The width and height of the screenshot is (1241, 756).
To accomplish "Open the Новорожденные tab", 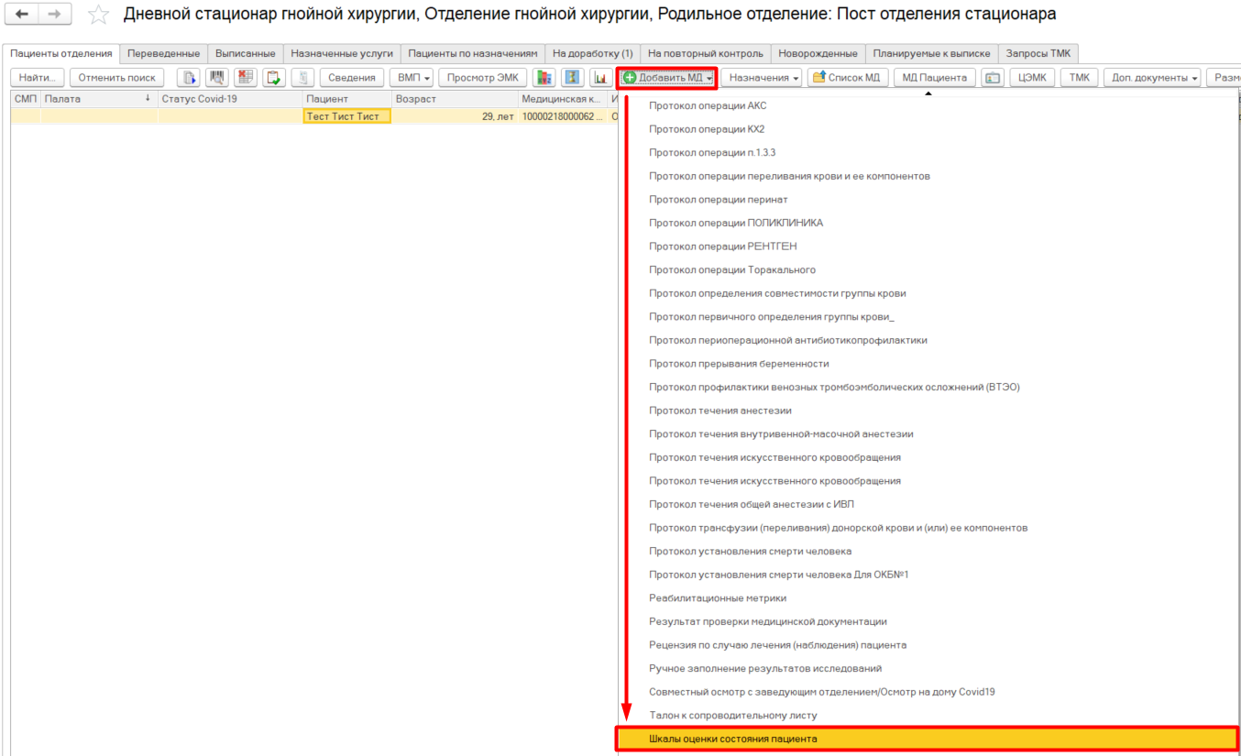I will (817, 53).
